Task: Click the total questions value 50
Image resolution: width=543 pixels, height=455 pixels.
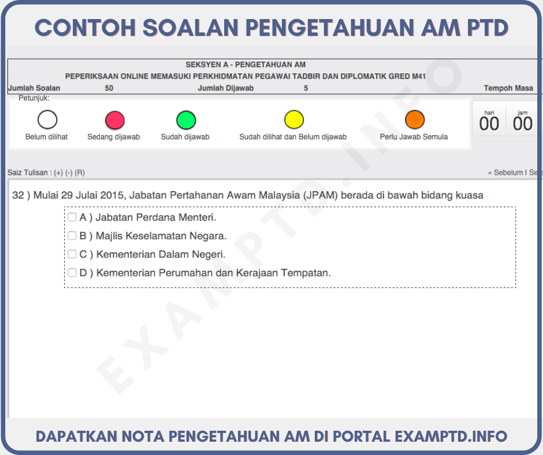Action: point(109,88)
